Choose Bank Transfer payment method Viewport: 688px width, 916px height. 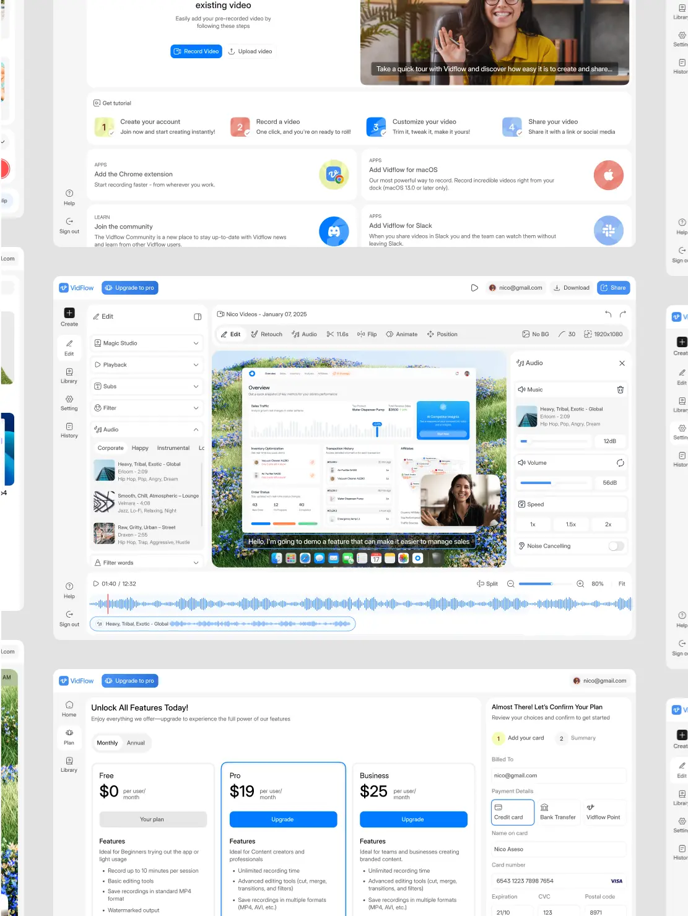pos(558,812)
